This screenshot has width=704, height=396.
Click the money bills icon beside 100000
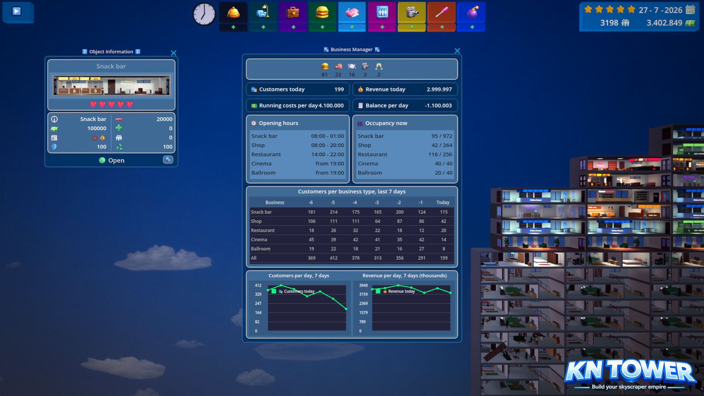54,129
